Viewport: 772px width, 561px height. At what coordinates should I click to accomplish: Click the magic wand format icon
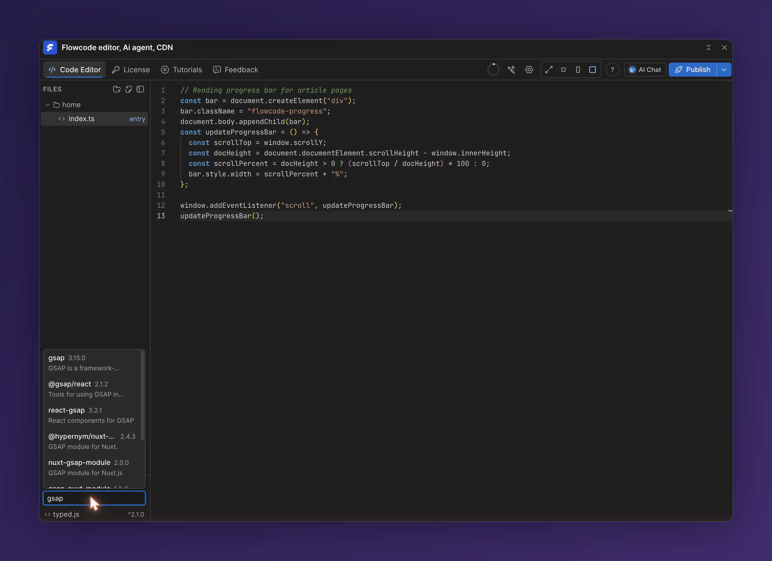[x=511, y=69]
